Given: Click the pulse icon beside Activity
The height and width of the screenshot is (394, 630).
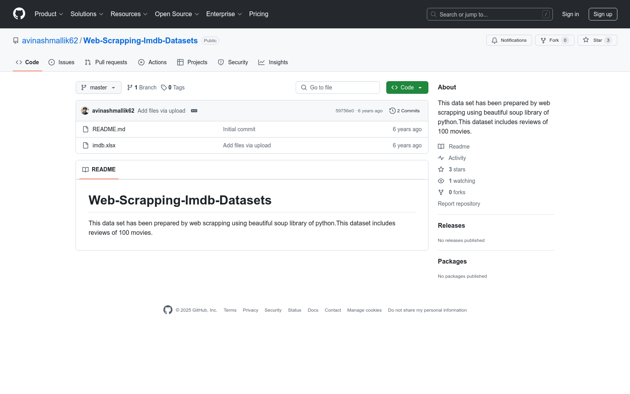Looking at the screenshot, I should pos(441,158).
